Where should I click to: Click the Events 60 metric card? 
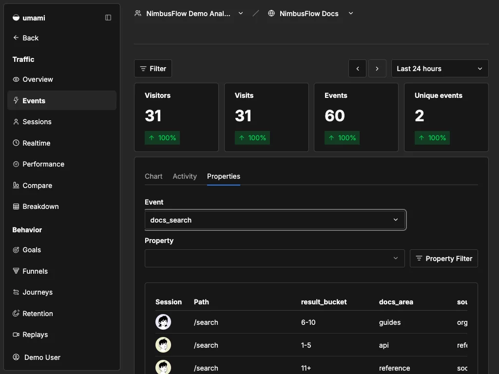356,117
